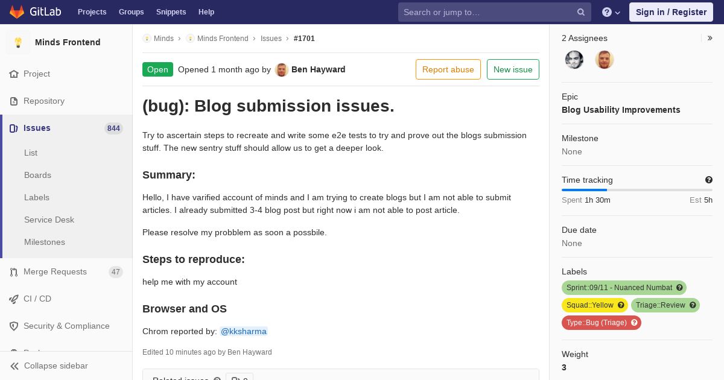Focus the Search or jump to field

487,12
